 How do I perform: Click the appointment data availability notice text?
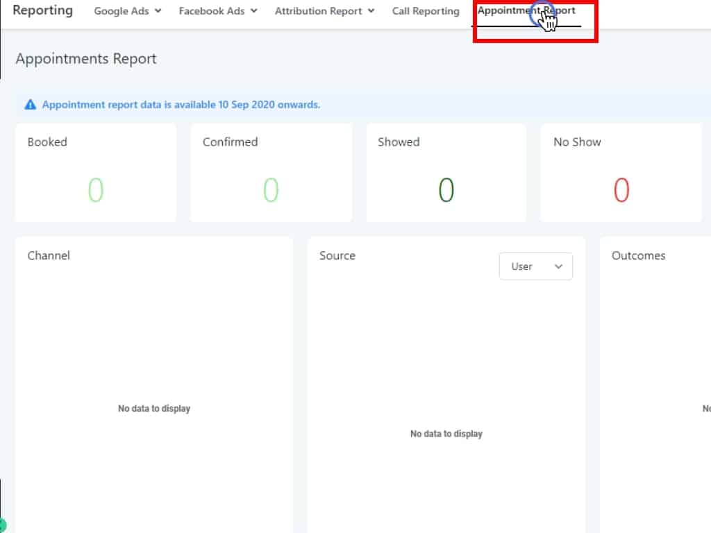[x=181, y=105]
